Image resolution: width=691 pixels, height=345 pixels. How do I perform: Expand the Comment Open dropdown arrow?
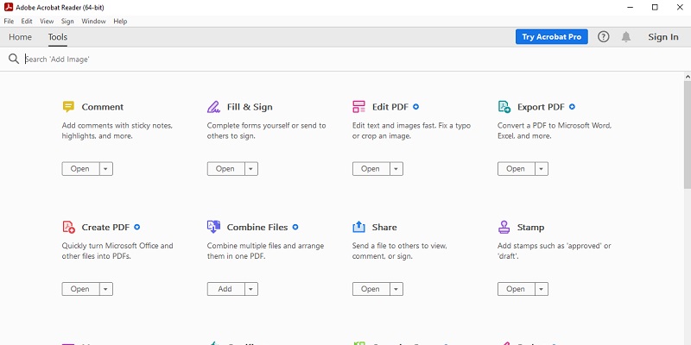(105, 169)
